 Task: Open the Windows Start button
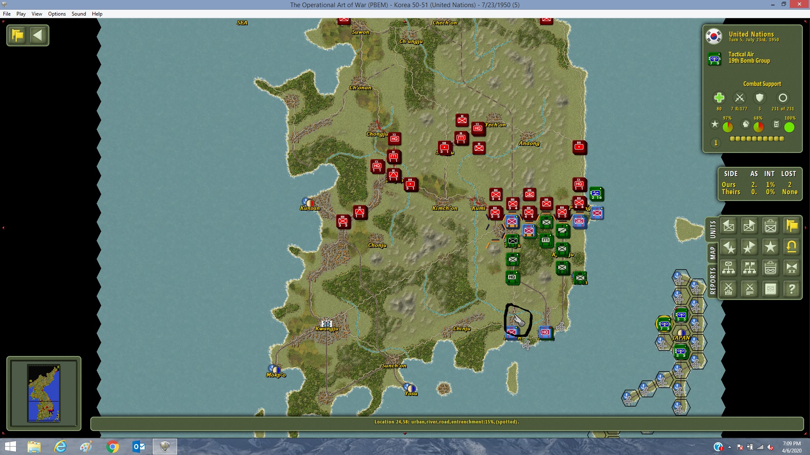(x=10, y=447)
